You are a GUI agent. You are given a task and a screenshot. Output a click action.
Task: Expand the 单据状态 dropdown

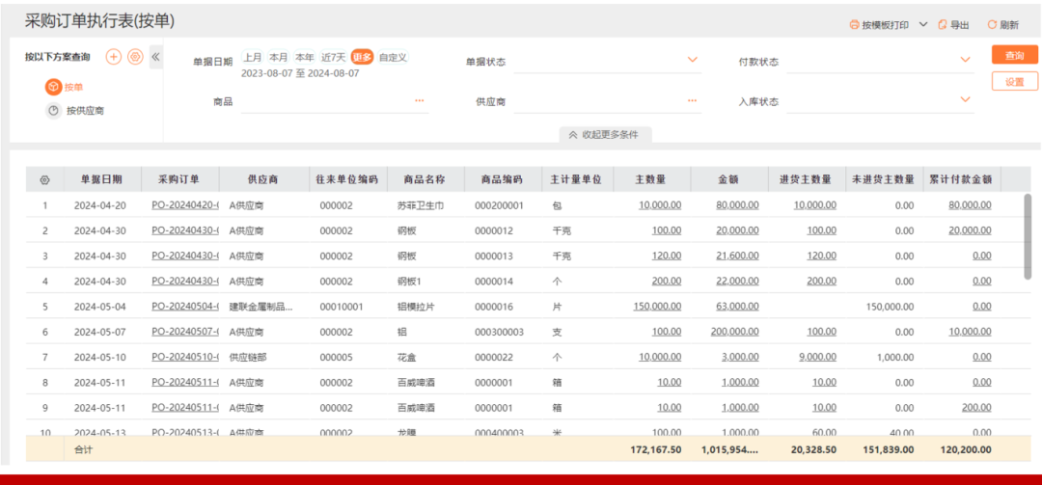693,60
